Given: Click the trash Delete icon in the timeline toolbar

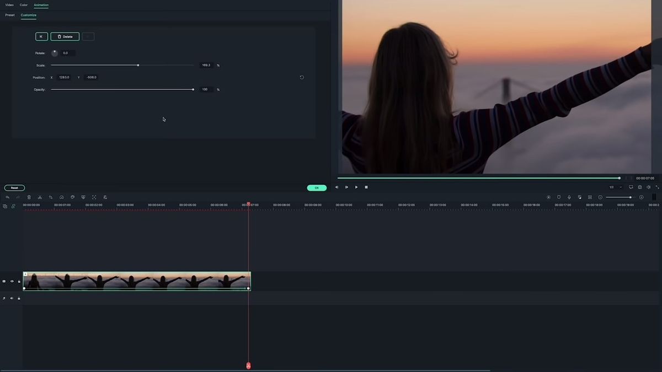Looking at the screenshot, I should (x=29, y=197).
